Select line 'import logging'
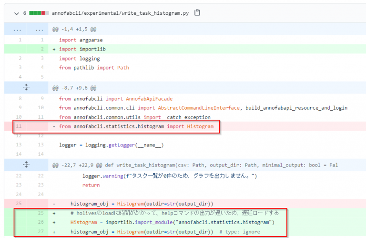The height and width of the screenshot is (238, 366). tap(80, 59)
